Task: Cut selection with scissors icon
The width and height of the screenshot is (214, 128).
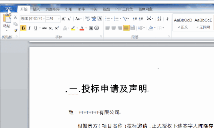Action: tap(15, 17)
